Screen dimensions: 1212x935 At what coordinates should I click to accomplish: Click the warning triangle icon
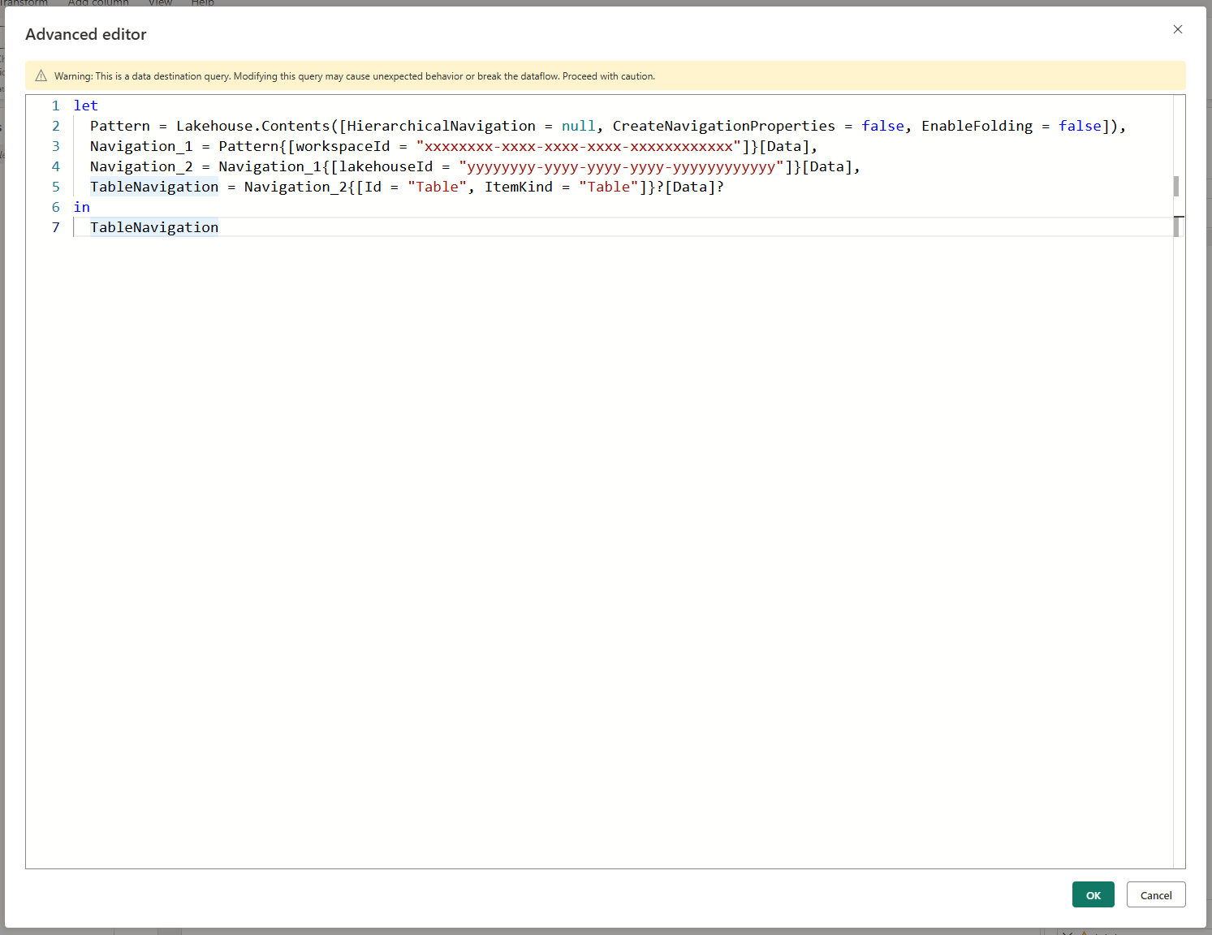(x=41, y=75)
